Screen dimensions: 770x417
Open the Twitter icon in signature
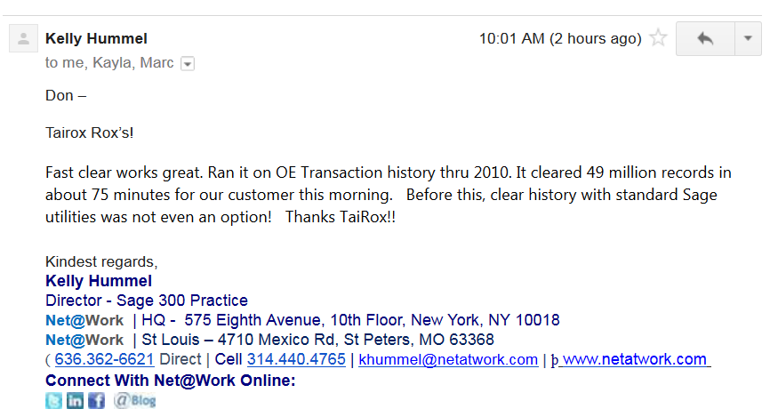[53, 400]
